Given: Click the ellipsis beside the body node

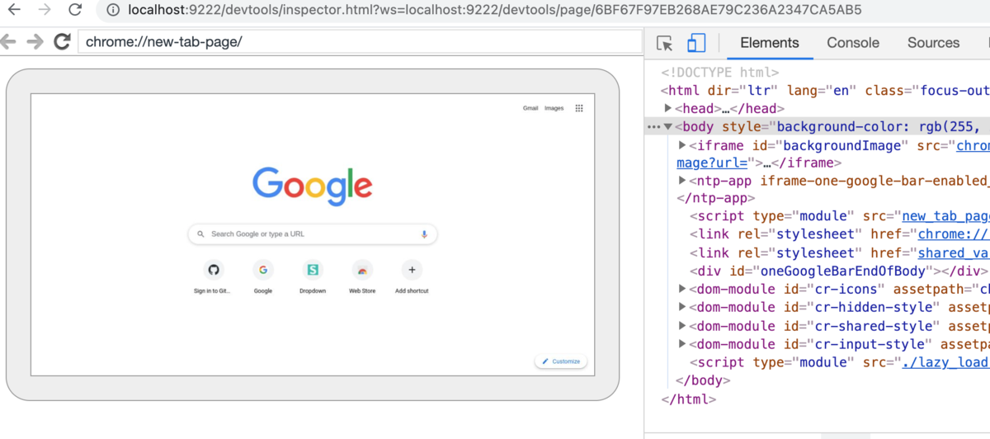Looking at the screenshot, I should 653,127.
